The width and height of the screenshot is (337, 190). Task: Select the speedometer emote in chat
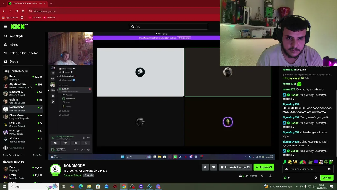point(303,162)
